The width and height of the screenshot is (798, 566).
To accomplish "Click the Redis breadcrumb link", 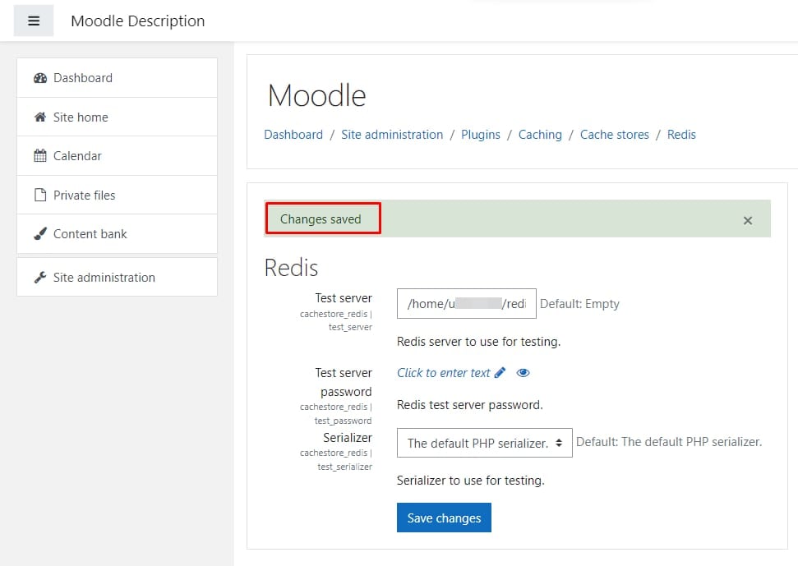I will [681, 135].
